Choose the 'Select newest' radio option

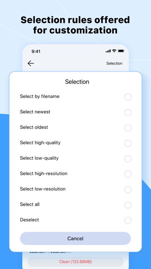tap(128, 112)
